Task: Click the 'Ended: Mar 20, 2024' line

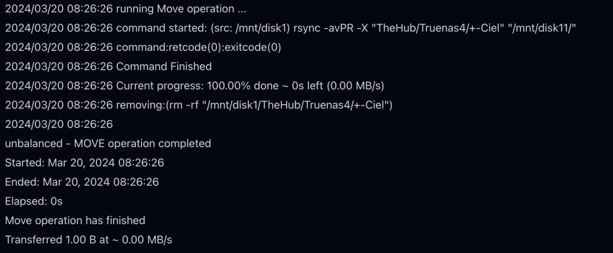Action: [x=82, y=182]
